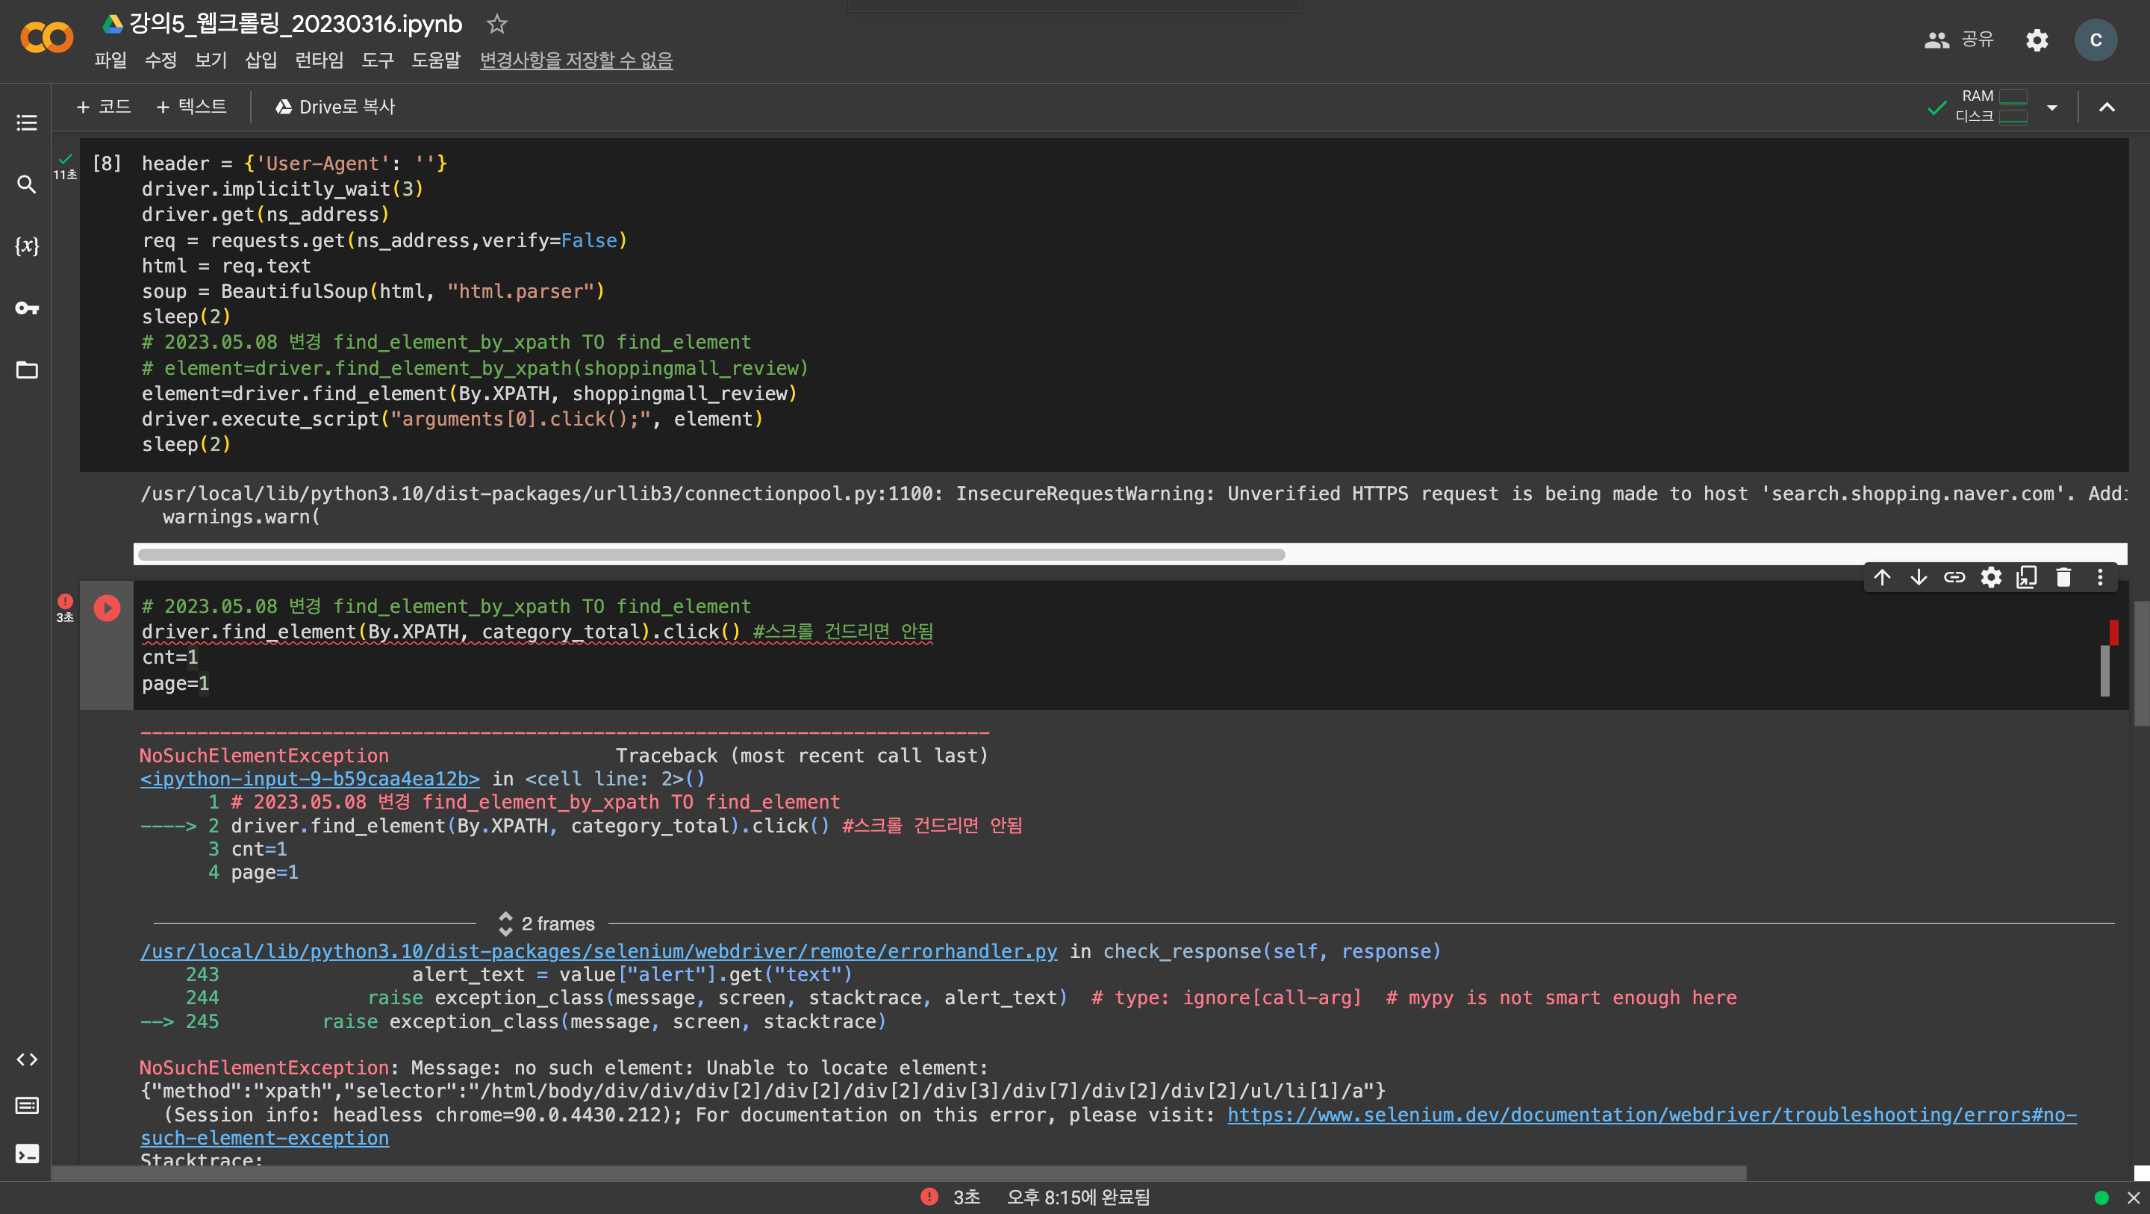Viewport: 2150px width, 1214px height.
Task: Open the RAM and disk dropdown arrow
Action: tap(2051, 108)
